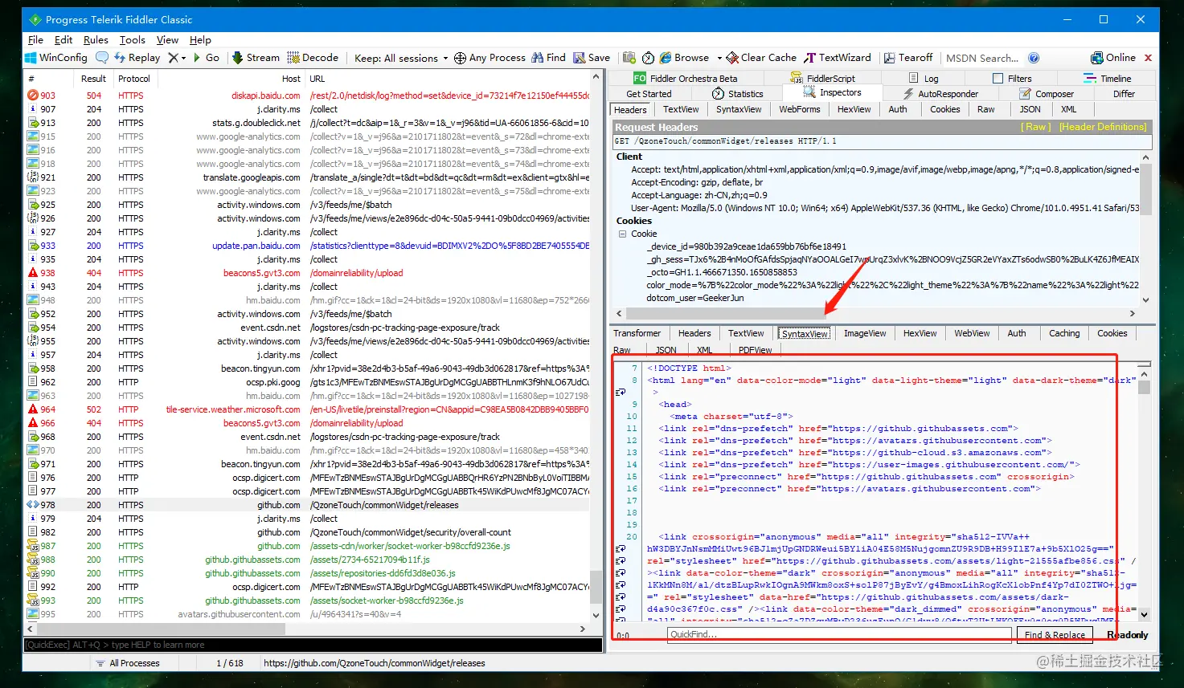Collapse the Cookie tree node
1184x688 pixels.
[x=622, y=234]
